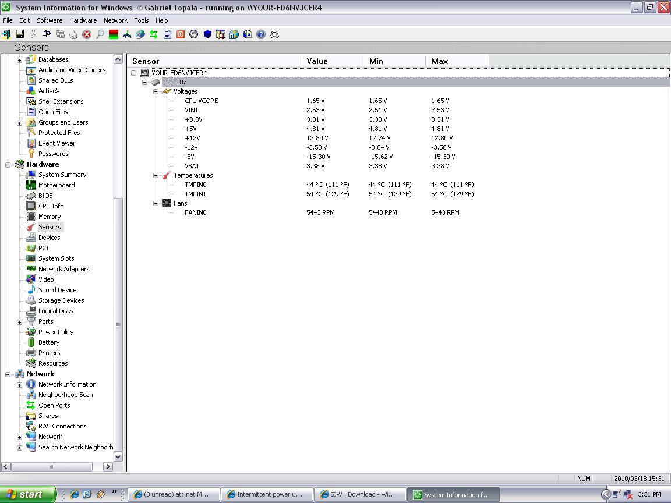
Task: Click the printer toolbar icon
Action: coord(73,34)
